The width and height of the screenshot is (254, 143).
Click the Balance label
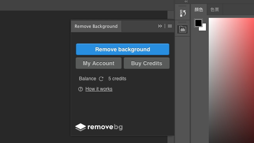(x=87, y=79)
